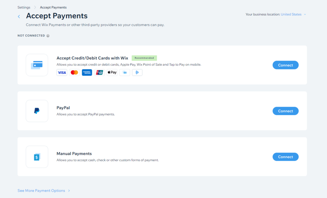The image size is (327, 198).
Task: Click the Manual Payments dollar icon
Action: tap(37, 157)
